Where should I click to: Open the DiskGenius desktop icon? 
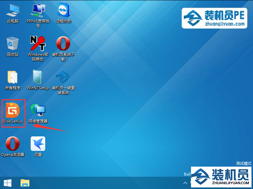point(13,113)
